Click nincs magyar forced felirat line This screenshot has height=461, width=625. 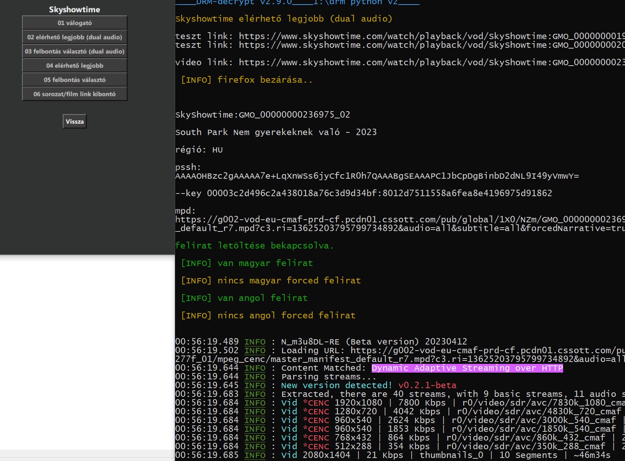[x=271, y=280]
